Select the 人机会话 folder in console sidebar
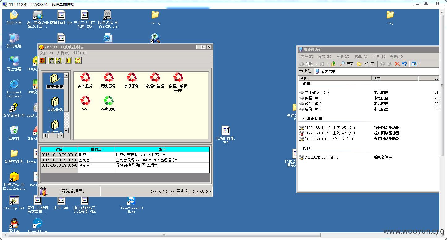The width and height of the screenshot is (447, 240). (x=55, y=104)
